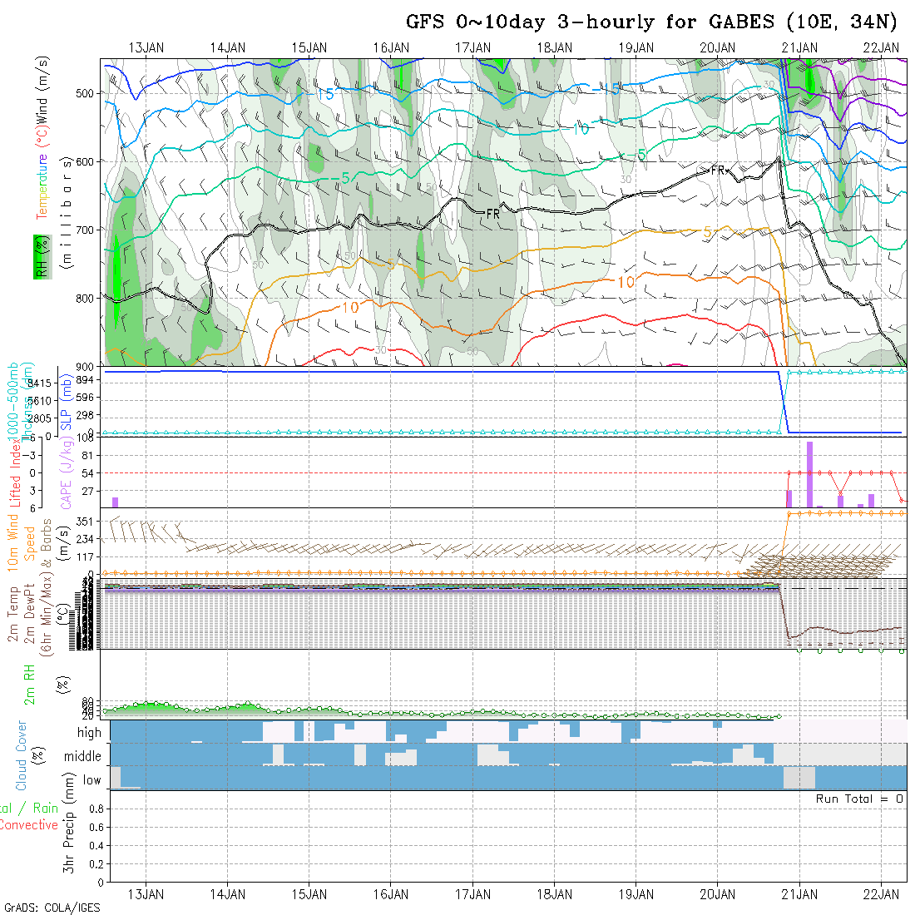The width and height of the screenshot is (915, 915).
Task: Click the GrADS: COLA/IGES credit text
Action: click(x=52, y=908)
